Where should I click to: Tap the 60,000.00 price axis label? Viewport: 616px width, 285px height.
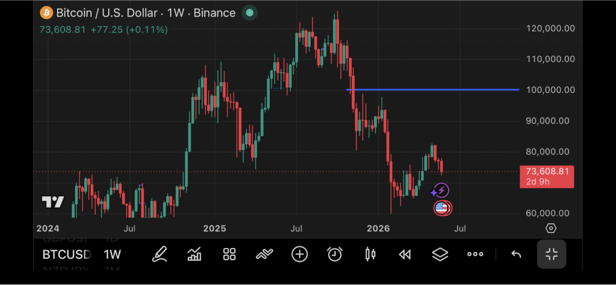coord(548,213)
